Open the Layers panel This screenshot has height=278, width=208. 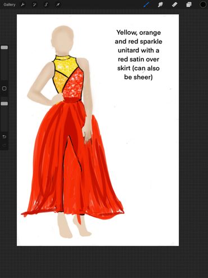tap(189, 5)
